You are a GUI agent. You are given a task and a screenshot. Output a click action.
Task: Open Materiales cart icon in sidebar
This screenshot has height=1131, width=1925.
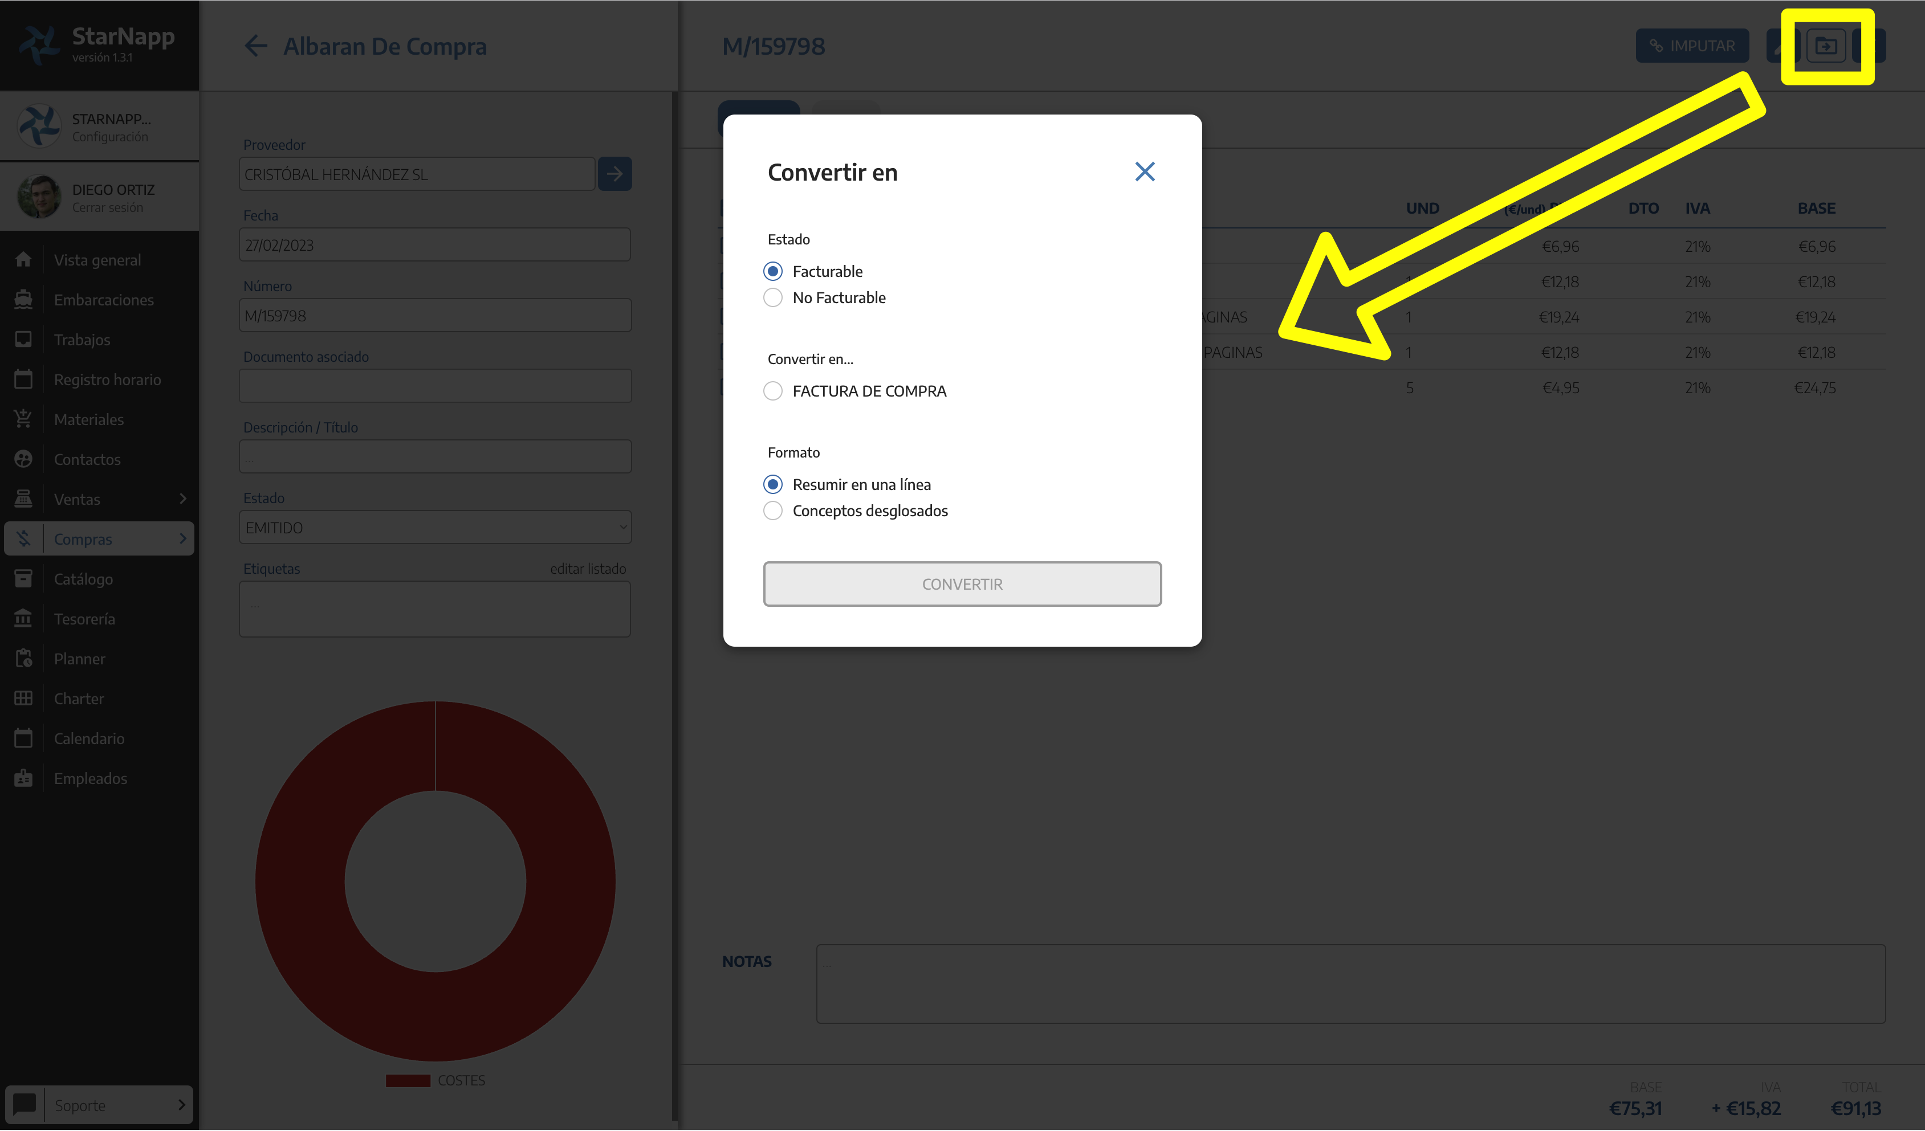click(24, 419)
